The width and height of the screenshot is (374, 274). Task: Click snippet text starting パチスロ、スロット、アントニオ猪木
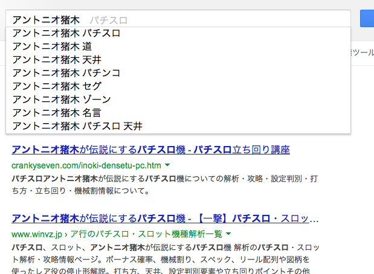tap(166, 260)
